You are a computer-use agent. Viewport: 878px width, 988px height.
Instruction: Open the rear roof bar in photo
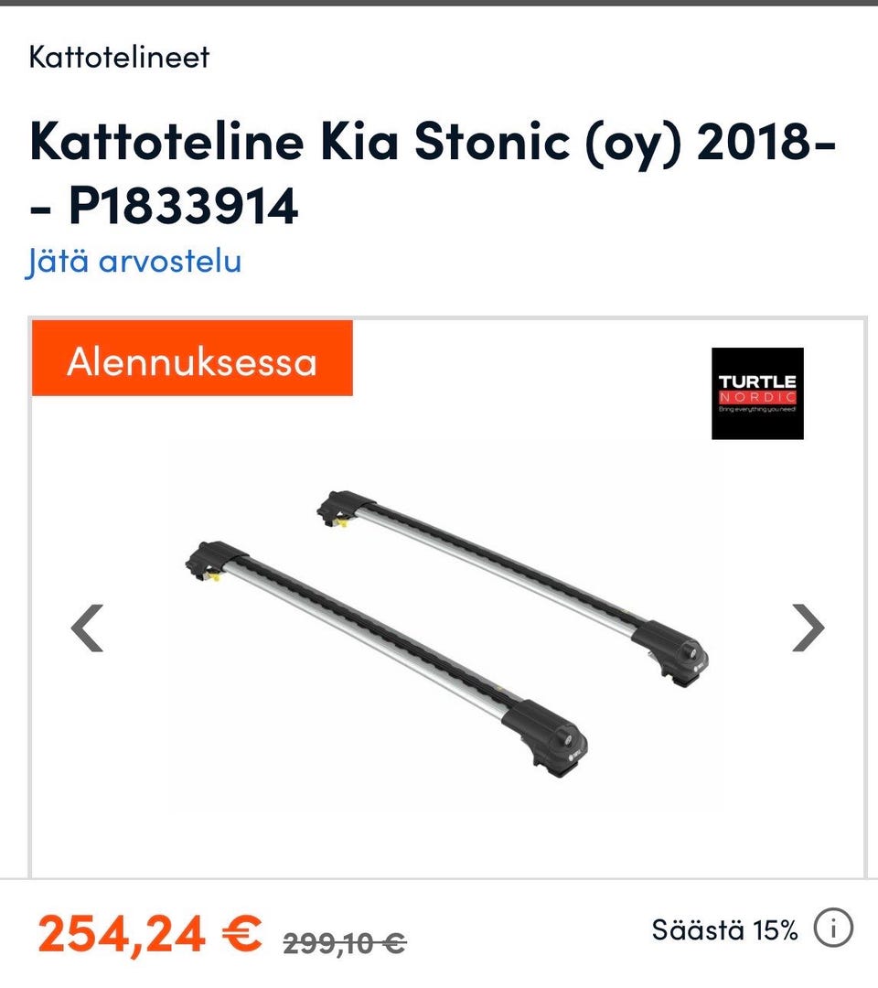[512, 588]
